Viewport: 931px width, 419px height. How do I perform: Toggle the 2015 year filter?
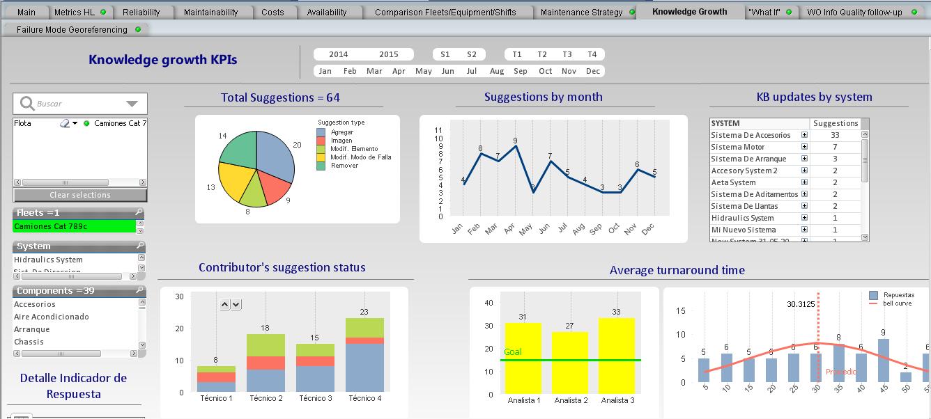388,54
